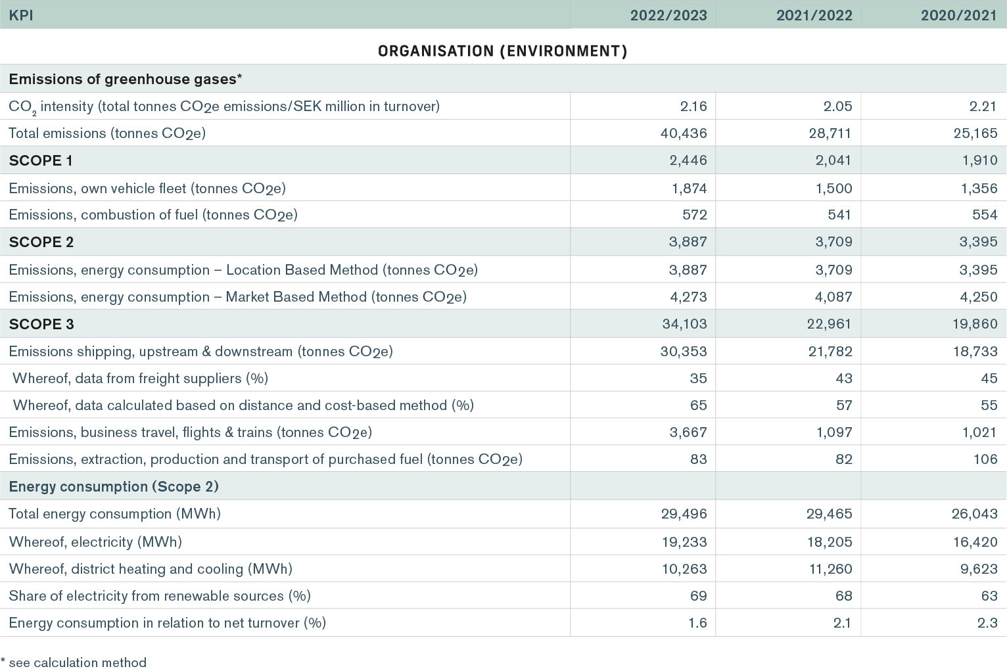Image resolution: width=1007 pixels, height=671 pixels.
Task: Click SCOPE 3 value 19,860
Action: 975,324
